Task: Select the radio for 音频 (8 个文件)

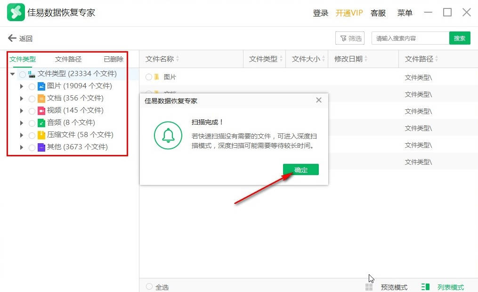Action: point(32,123)
